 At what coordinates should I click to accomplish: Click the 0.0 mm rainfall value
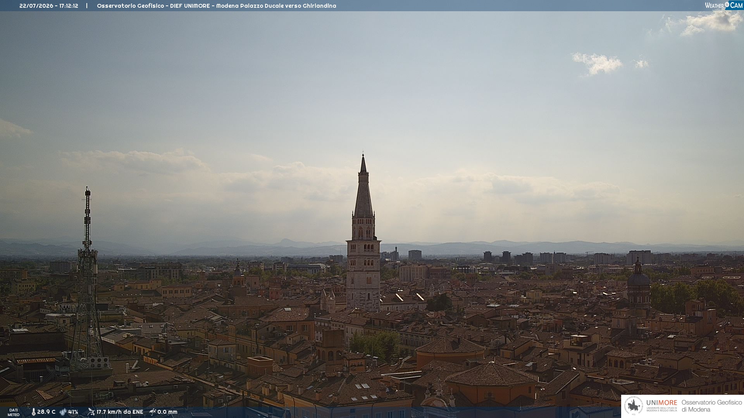coord(167,412)
